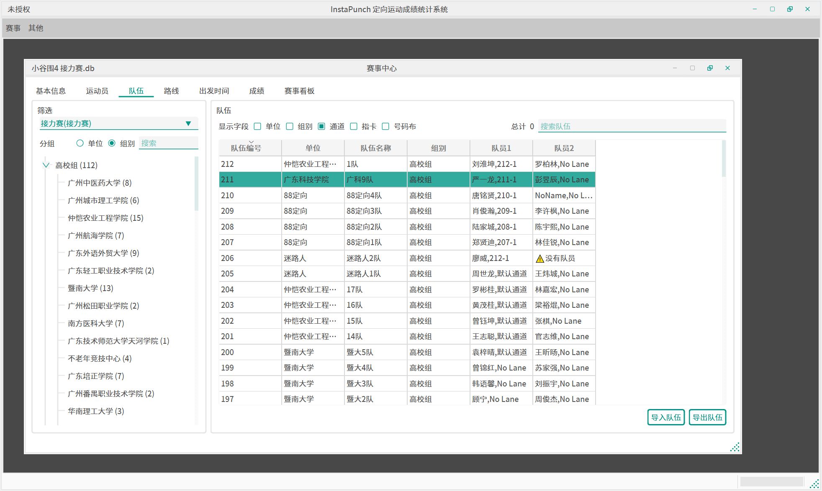Restore the inner 赛事中心 window

click(x=710, y=68)
